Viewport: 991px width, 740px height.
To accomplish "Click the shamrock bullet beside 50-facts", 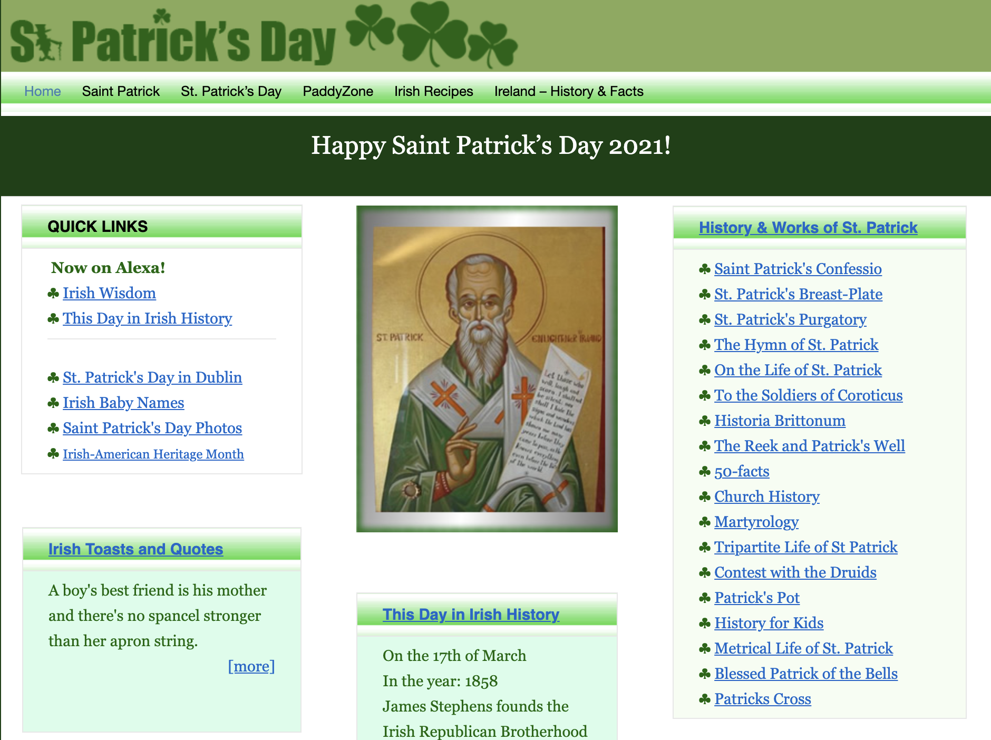I will (705, 472).
